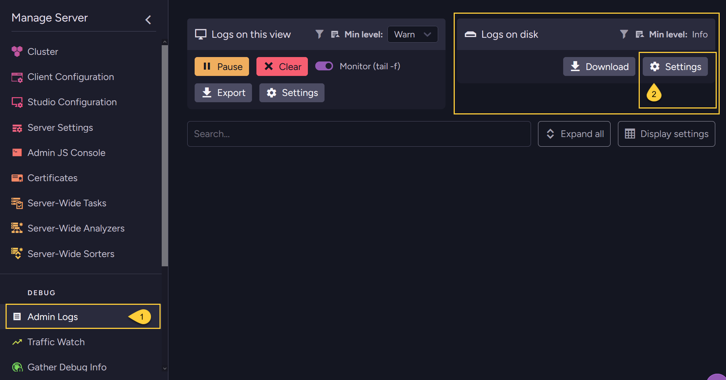Collapse the Manage Server sidebar chevron
This screenshot has width=726, height=380.
point(148,20)
